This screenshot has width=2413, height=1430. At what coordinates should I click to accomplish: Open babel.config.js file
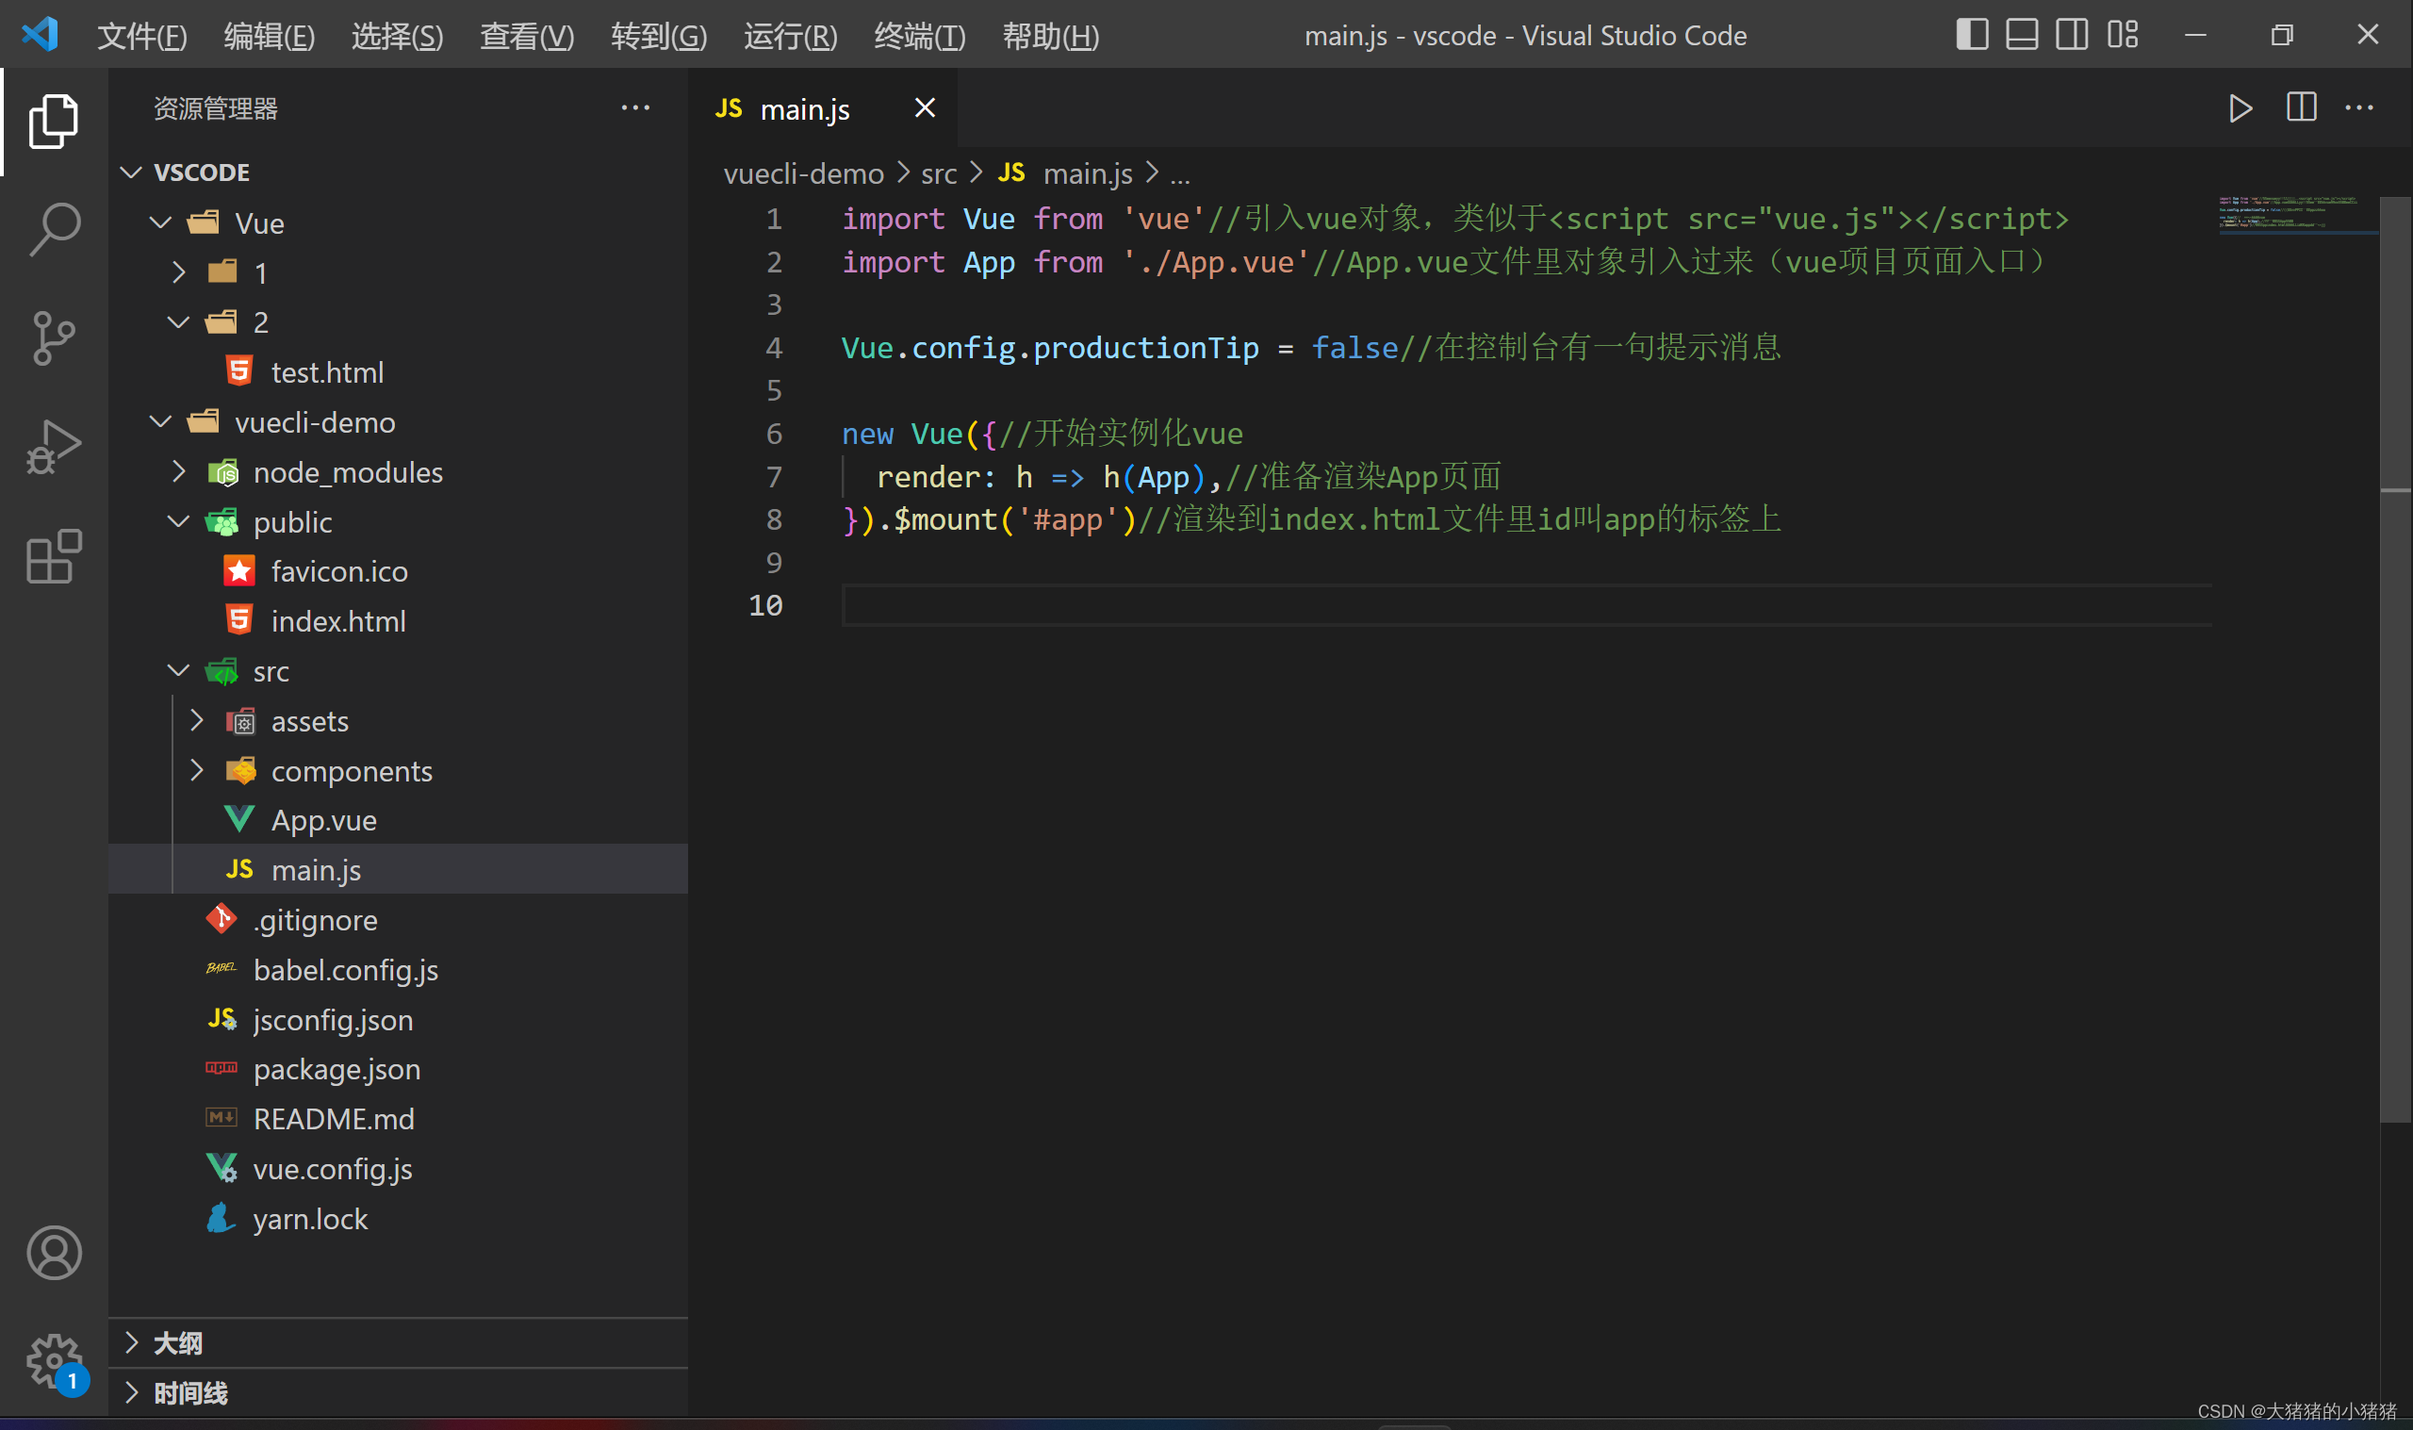[x=399, y=969]
